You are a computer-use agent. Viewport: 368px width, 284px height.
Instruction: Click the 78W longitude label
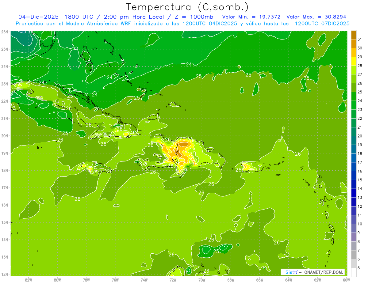[86, 280]
